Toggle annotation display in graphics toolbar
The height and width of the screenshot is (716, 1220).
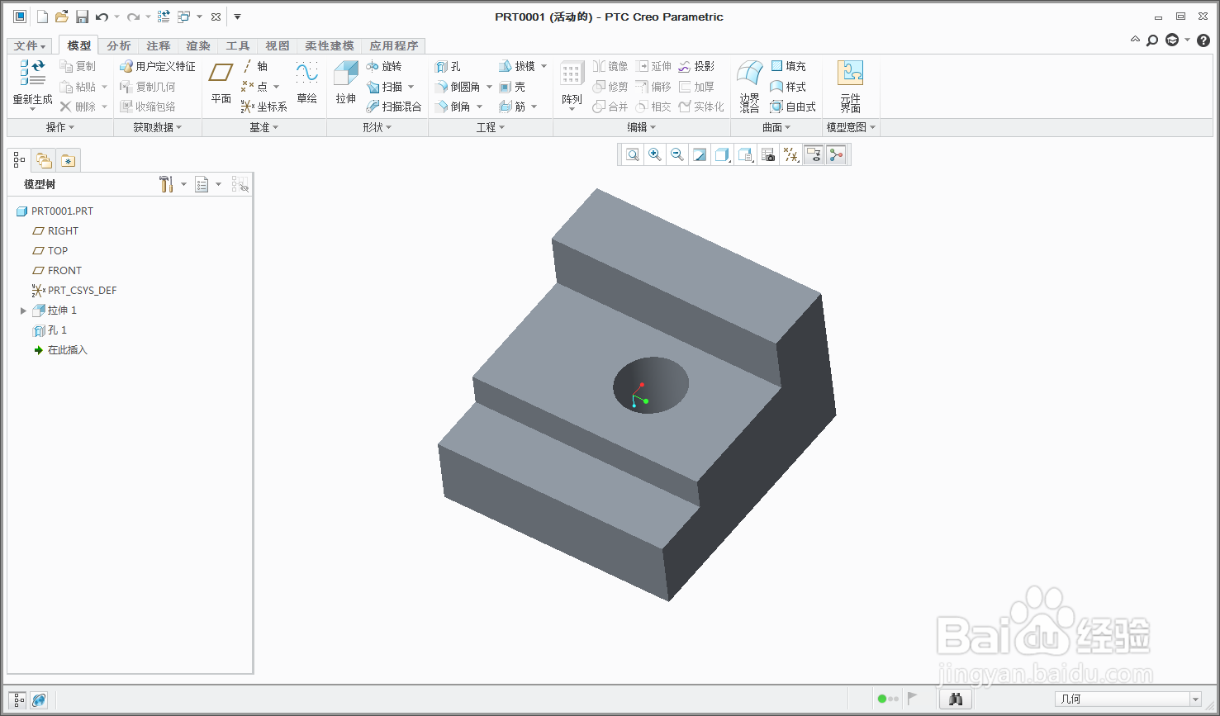point(814,154)
